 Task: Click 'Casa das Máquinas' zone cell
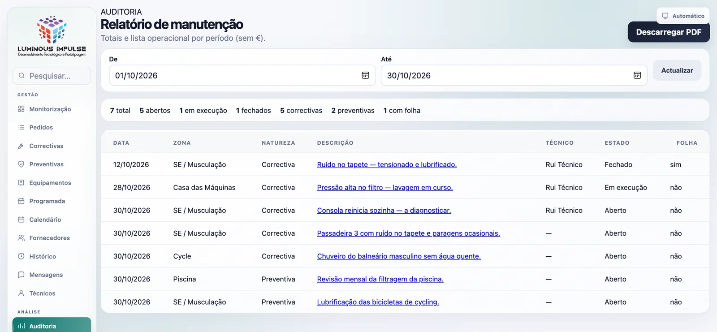[x=204, y=187]
